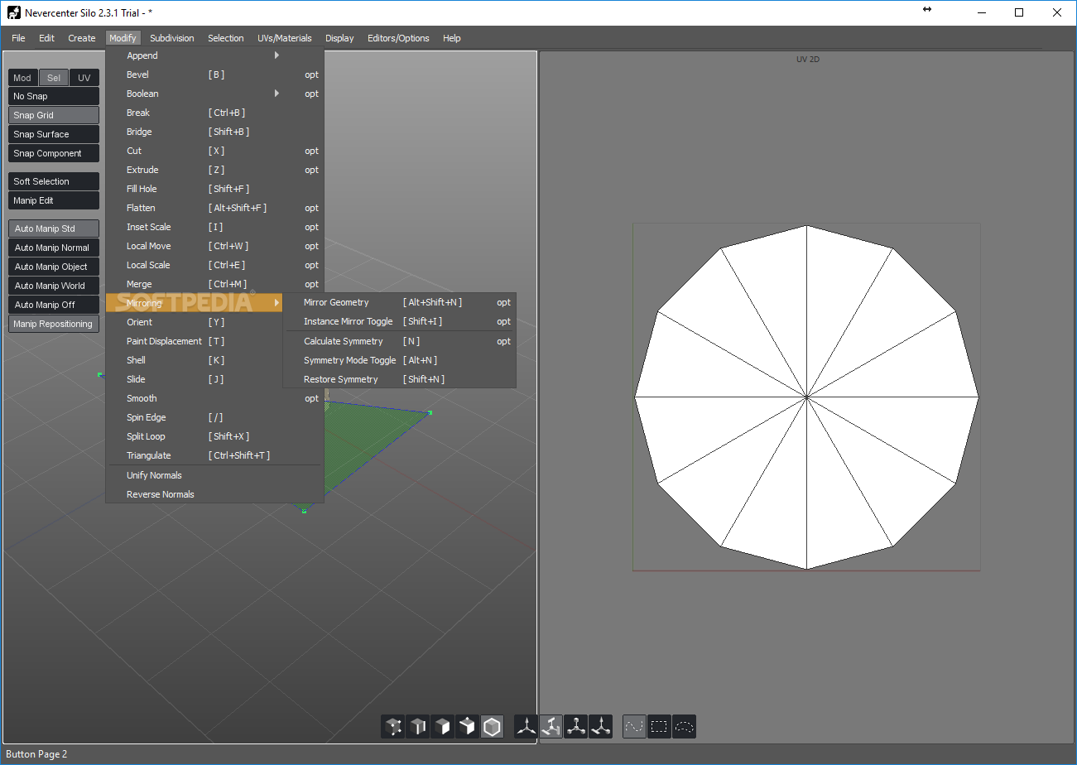Enable Auto Manip Normal
This screenshot has height=765, width=1077.
click(54, 248)
